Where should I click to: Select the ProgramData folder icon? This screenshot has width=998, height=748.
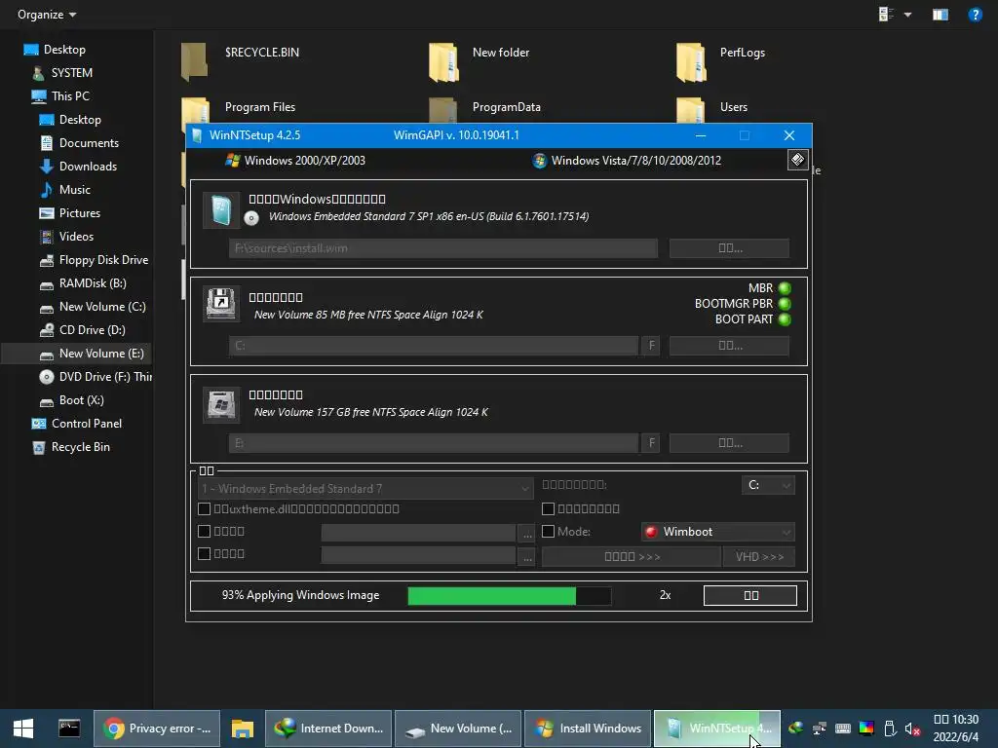pyautogui.click(x=443, y=109)
